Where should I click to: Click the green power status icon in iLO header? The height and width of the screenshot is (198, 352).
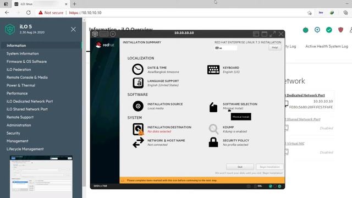[306, 30]
